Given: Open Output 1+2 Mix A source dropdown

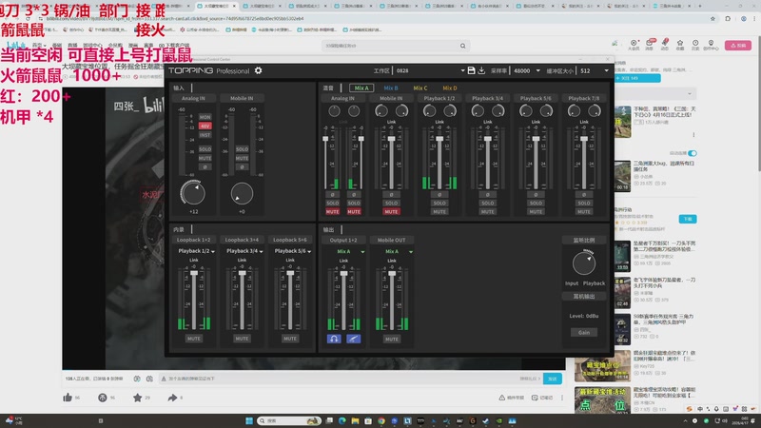Looking at the screenshot, I should coord(362,252).
